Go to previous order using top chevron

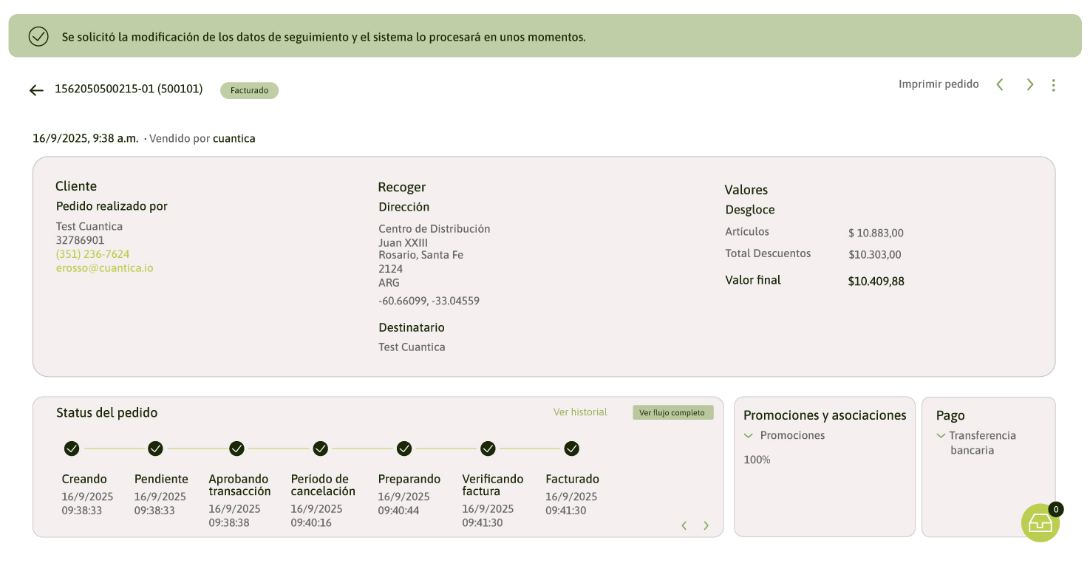tap(1000, 85)
